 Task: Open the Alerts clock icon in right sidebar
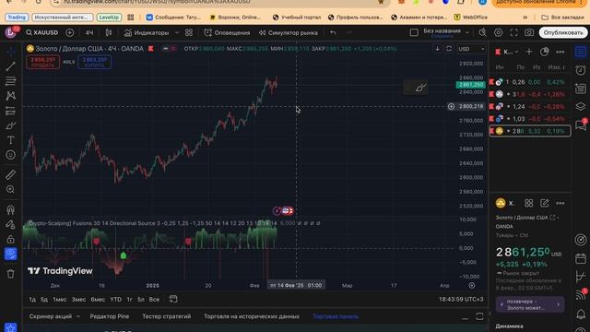[x=581, y=70]
